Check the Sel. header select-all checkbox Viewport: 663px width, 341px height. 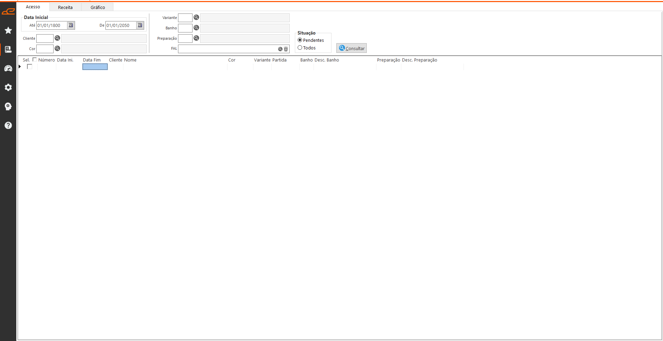point(35,59)
